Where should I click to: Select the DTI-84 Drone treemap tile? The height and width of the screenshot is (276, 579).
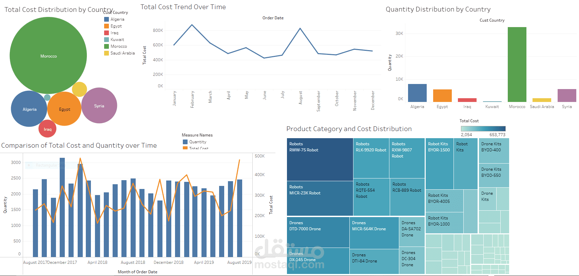pos(374,261)
